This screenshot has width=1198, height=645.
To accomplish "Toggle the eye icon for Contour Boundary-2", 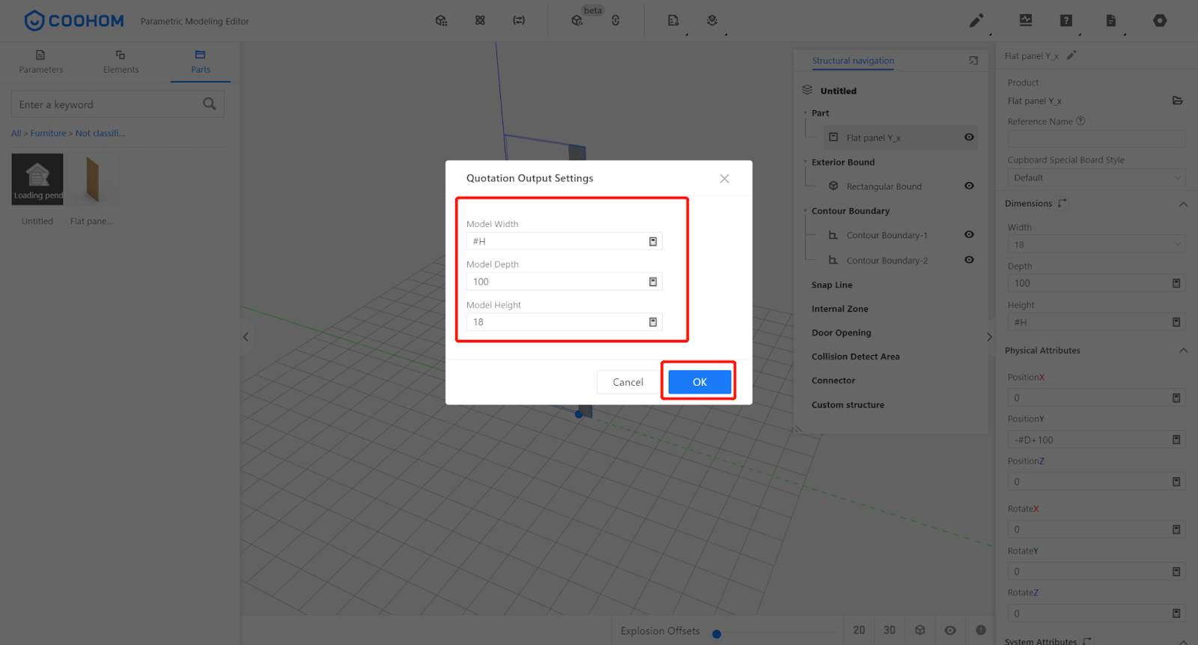I will tap(969, 260).
